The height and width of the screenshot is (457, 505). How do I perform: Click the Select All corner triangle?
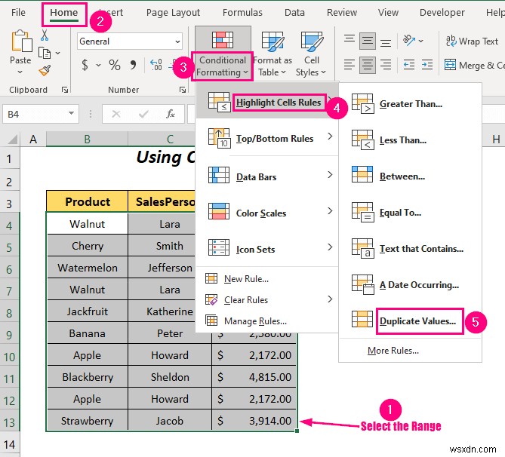12,140
